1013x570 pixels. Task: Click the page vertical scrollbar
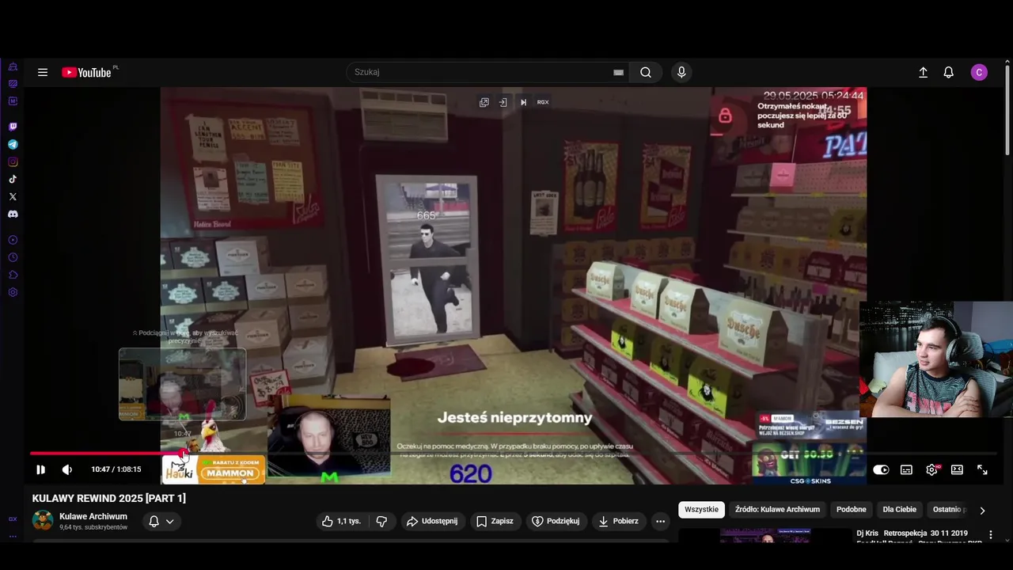coord(1007,109)
